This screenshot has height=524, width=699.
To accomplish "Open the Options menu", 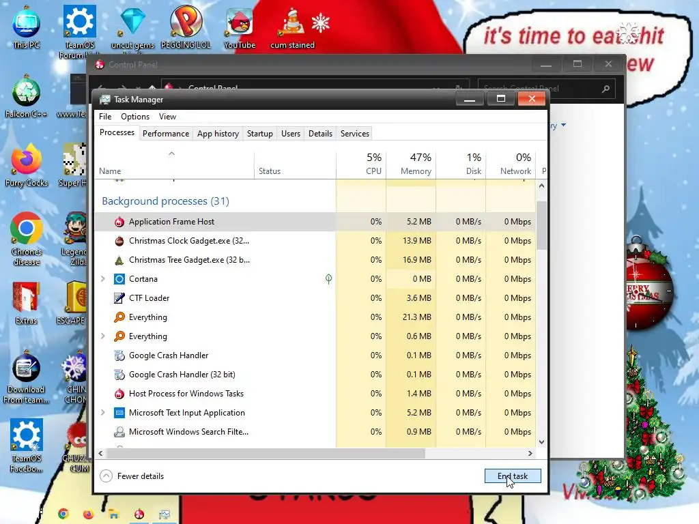I will (x=135, y=117).
